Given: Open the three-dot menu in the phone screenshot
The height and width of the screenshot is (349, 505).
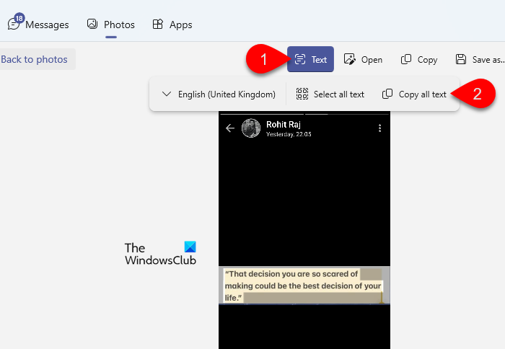Looking at the screenshot, I should (379, 128).
